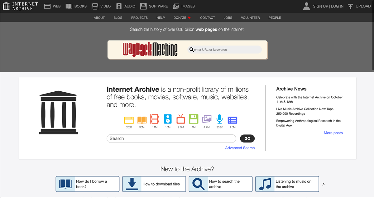Select the green floppy disk software icon
Screen dimensions: 374x198
point(194,120)
